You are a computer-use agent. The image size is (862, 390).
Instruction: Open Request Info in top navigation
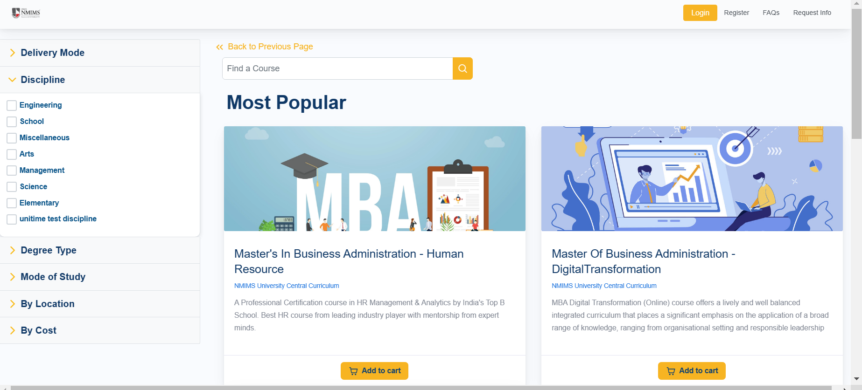click(812, 13)
